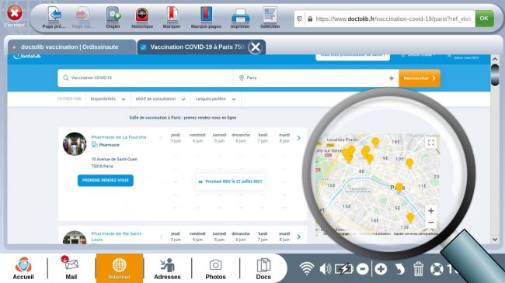Viewport: 505px width, 283px height.
Task: Select the Internet taskbar item
Action: (x=119, y=268)
